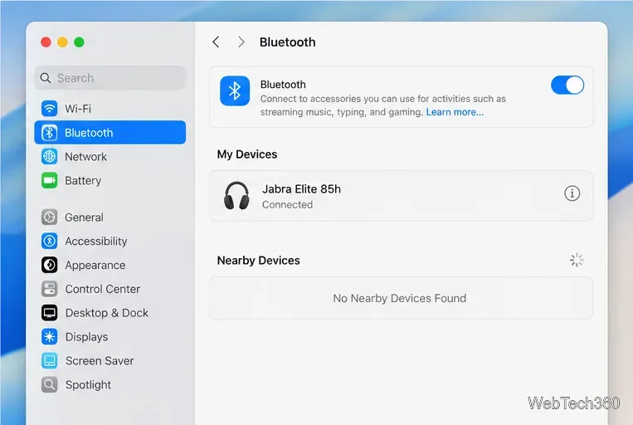Open info for Jabra Elite 85h

point(572,193)
